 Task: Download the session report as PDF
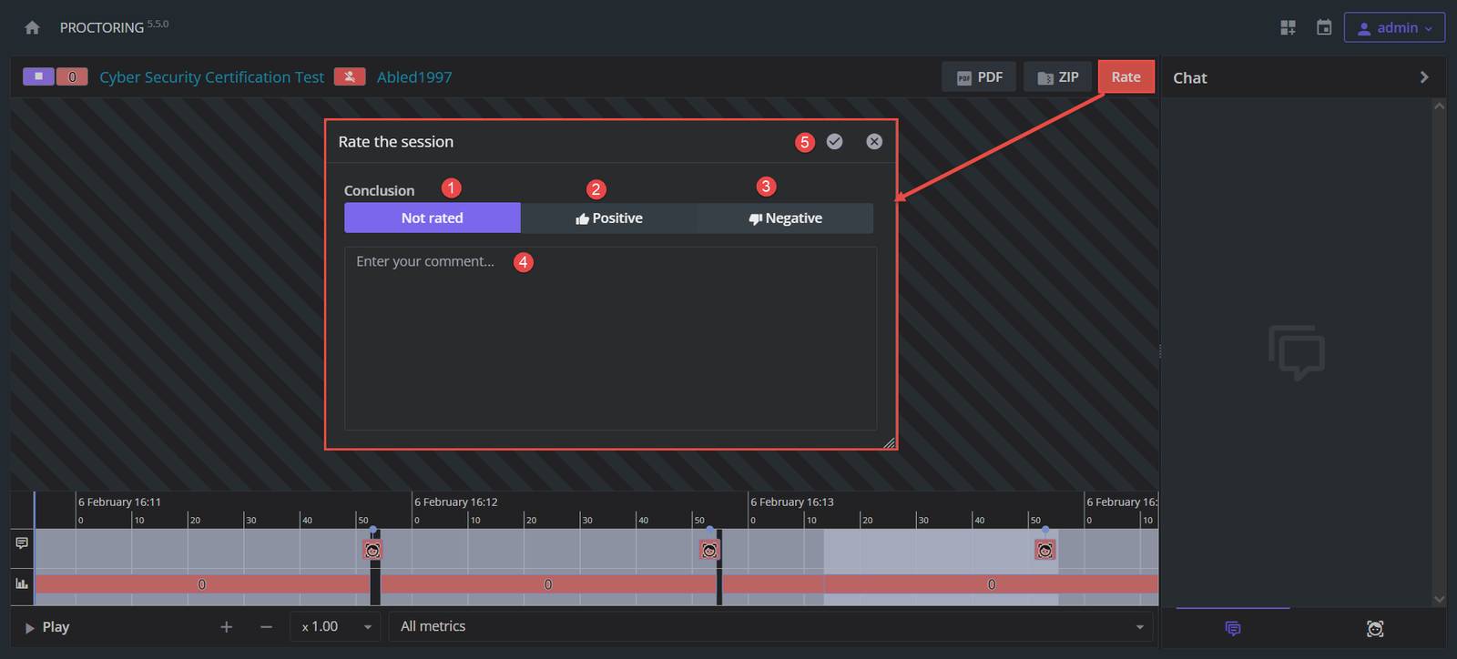pos(979,77)
